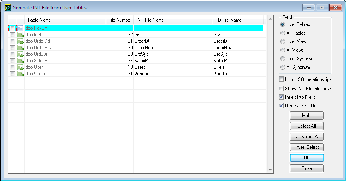Choose User Views radio button
The width and height of the screenshot is (346, 181).
point(283,41)
